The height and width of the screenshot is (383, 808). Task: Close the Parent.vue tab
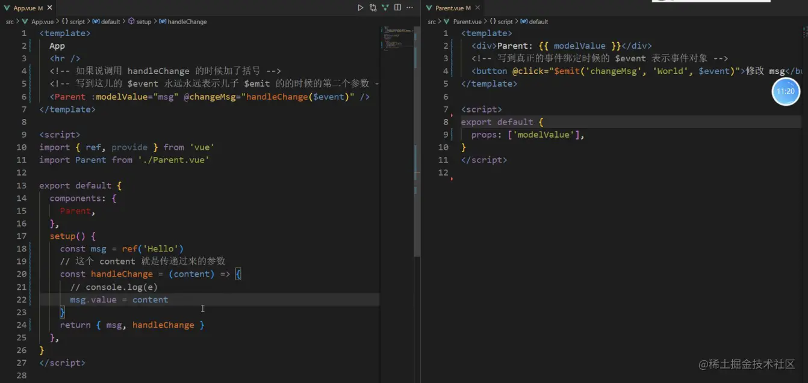477,8
